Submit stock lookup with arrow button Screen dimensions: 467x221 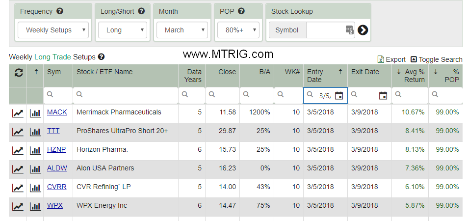pyautogui.click(x=363, y=30)
